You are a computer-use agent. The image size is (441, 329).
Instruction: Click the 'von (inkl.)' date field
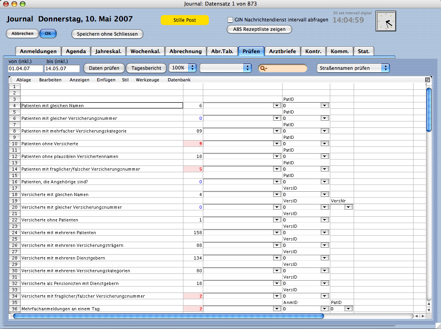pyautogui.click(x=25, y=68)
